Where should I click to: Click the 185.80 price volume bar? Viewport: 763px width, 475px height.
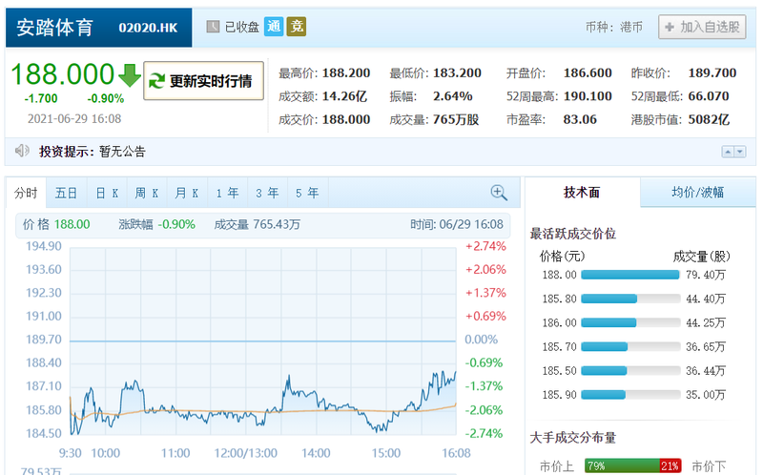pos(630,299)
